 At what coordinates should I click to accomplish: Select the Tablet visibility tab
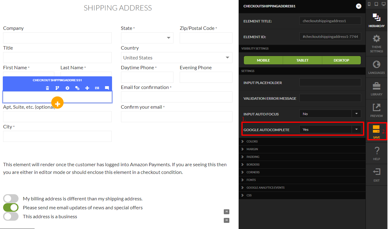302,60
